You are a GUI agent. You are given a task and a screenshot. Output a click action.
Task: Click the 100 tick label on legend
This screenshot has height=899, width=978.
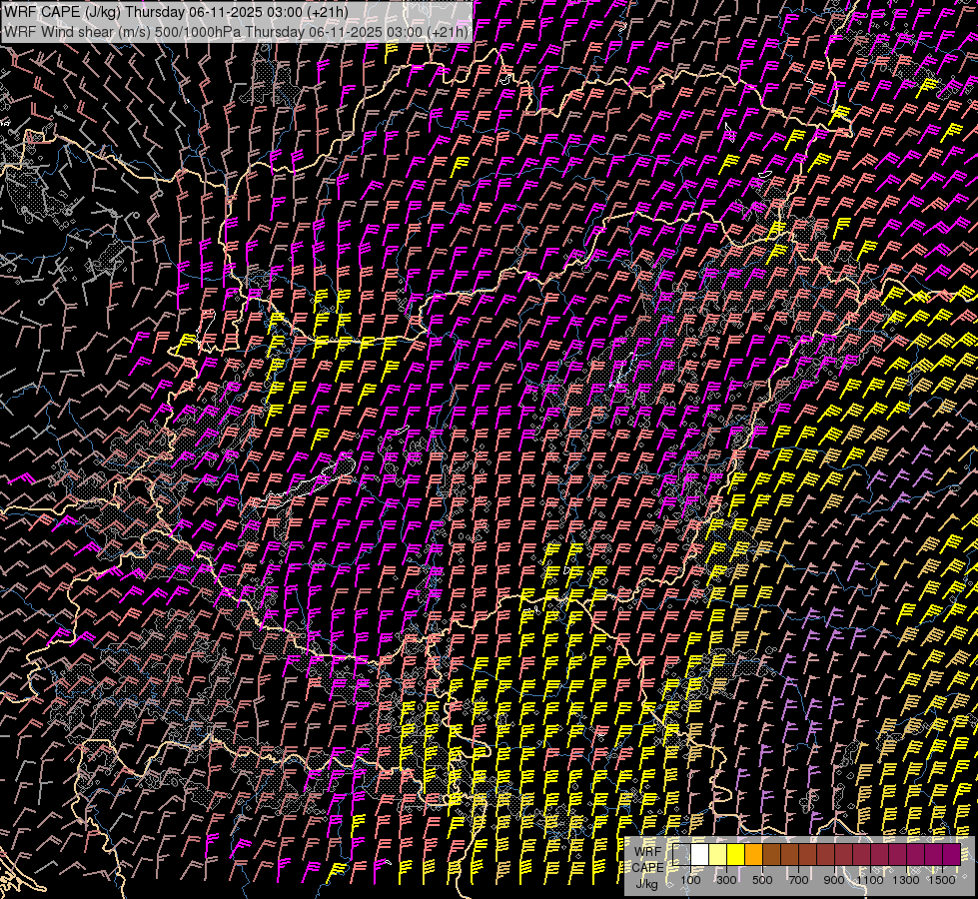coord(690,879)
